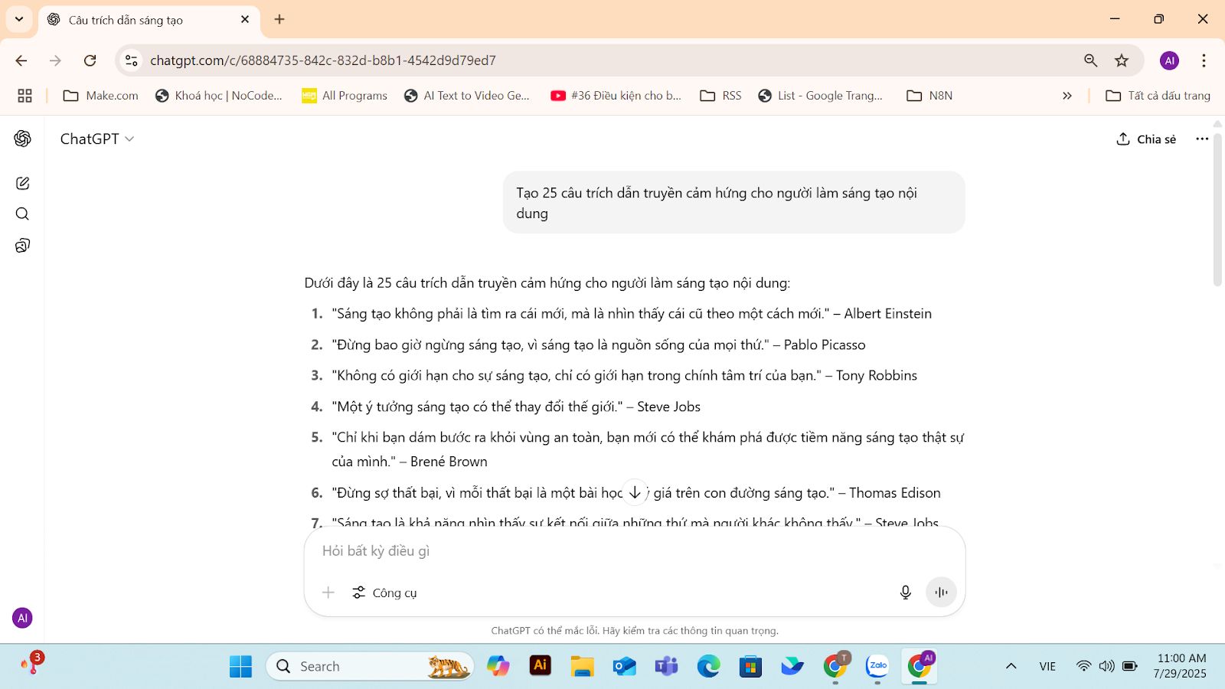Open Microsoft Edge from the taskbar
The width and height of the screenshot is (1225, 689).
(708, 666)
